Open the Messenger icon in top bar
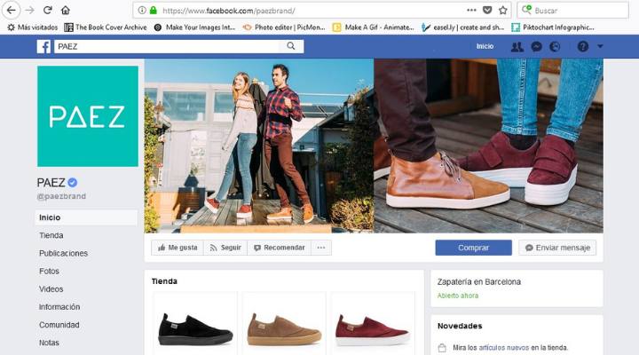This screenshot has height=355, width=639. [537, 46]
